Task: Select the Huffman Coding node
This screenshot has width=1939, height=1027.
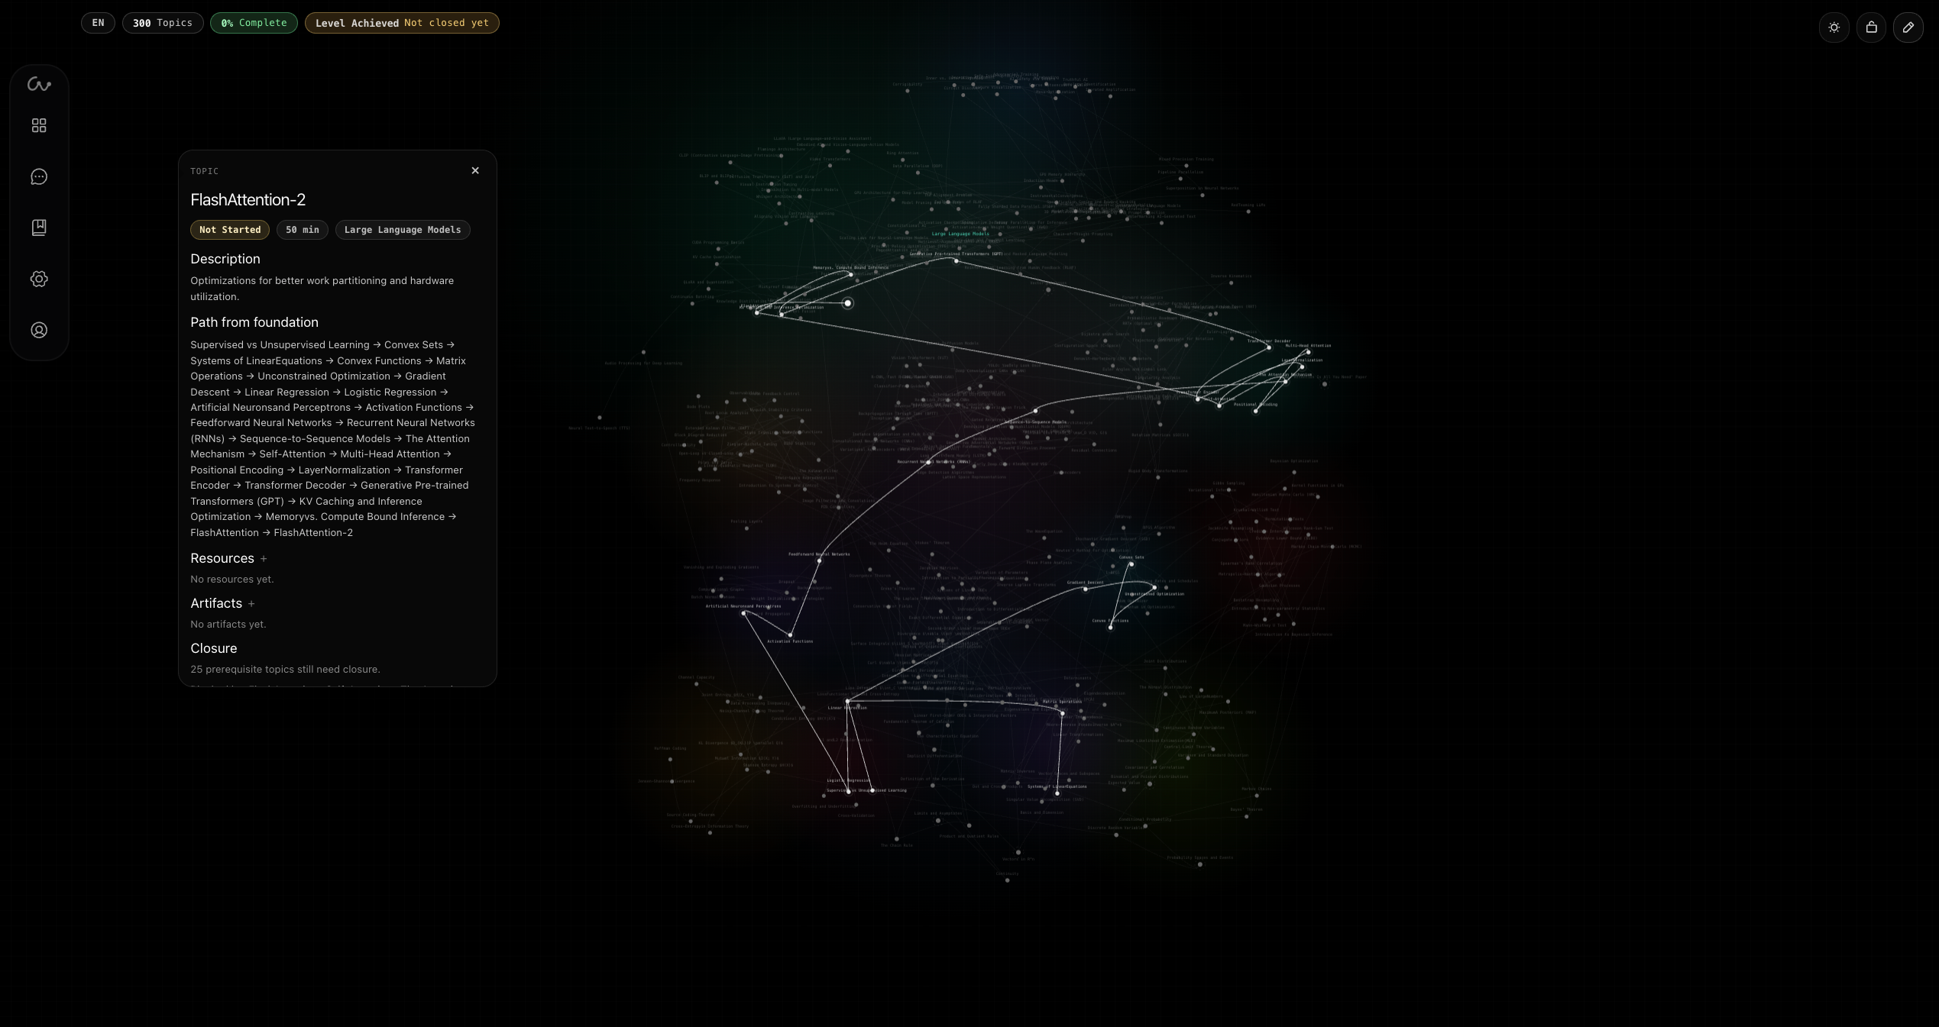Action: tap(670, 758)
